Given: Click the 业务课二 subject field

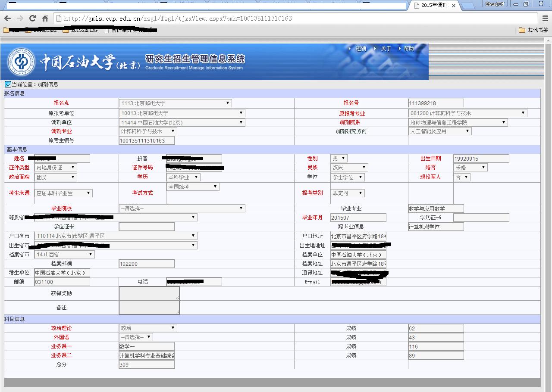Looking at the screenshot, I should pyautogui.click(x=147, y=355).
